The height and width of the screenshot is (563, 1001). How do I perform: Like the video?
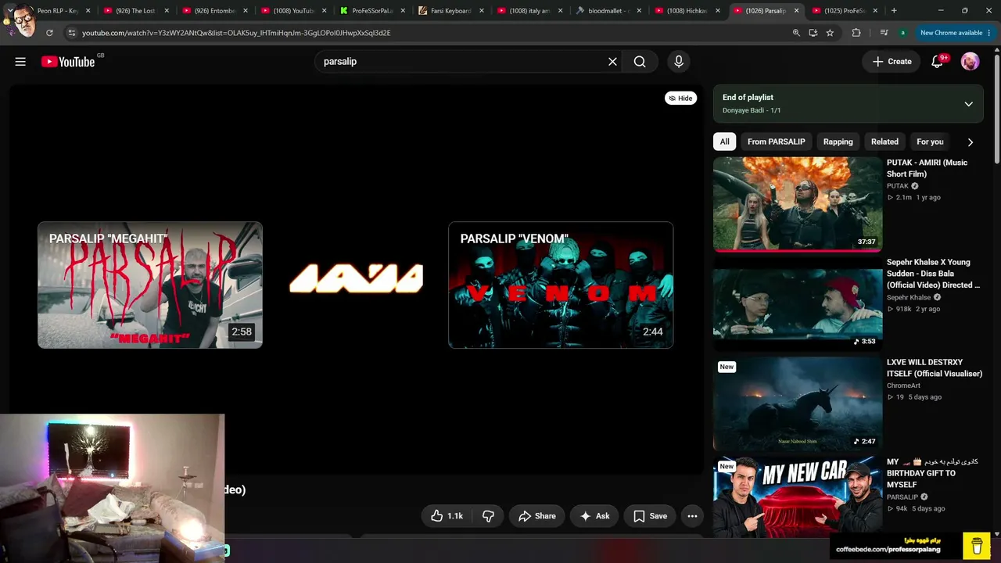(447, 516)
